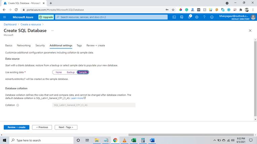The height and width of the screenshot is (144, 257).
Task: Bookmark this page with the star icon
Action: pos(173,10)
